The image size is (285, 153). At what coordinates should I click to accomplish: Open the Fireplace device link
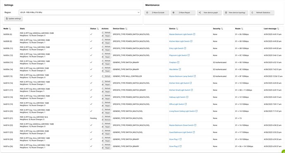[173, 62]
